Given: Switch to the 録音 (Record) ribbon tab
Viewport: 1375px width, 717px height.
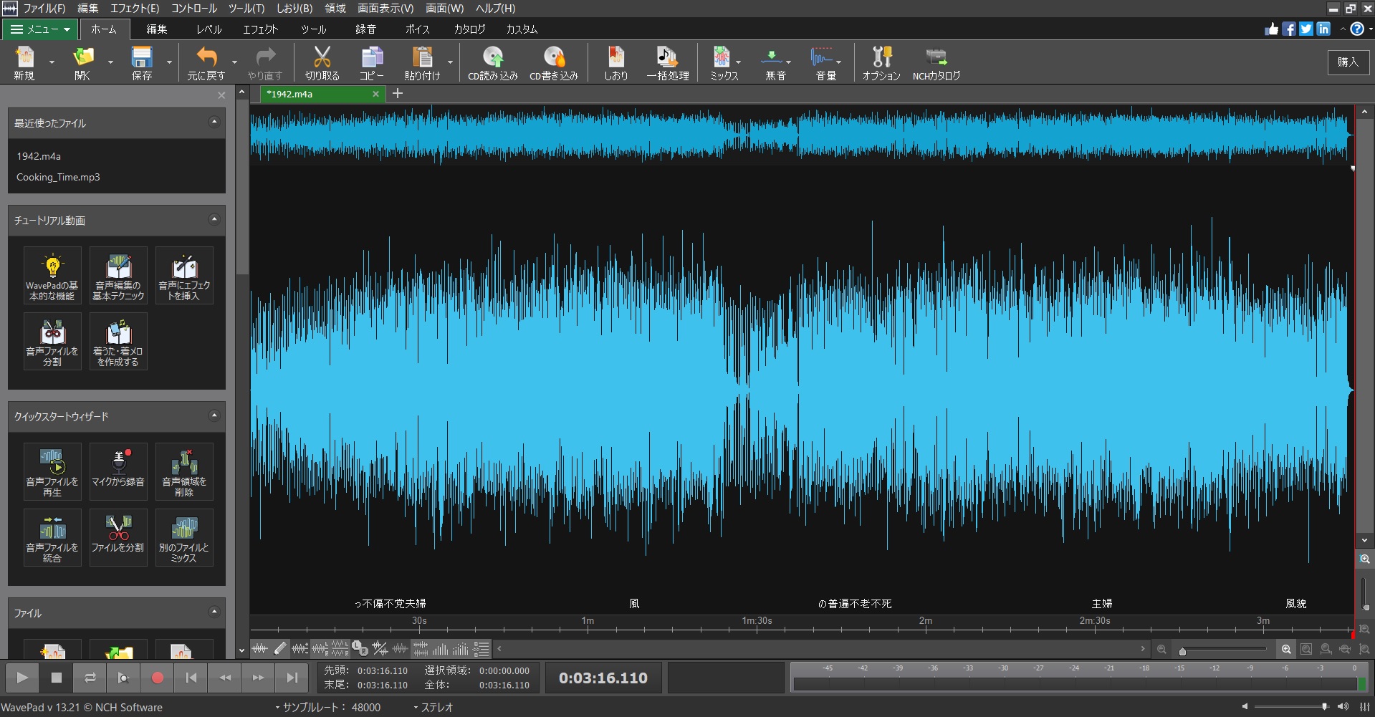Looking at the screenshot, I should click(x=365, y=29).
